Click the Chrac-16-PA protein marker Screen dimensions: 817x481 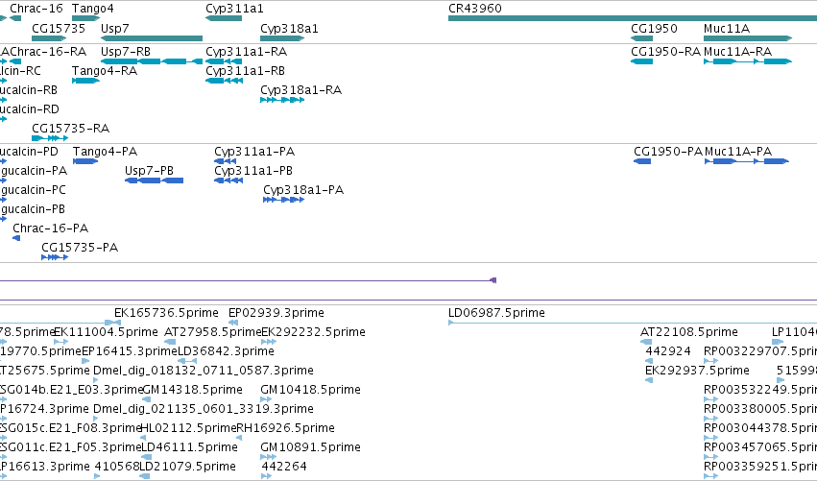tap(16, 238)
